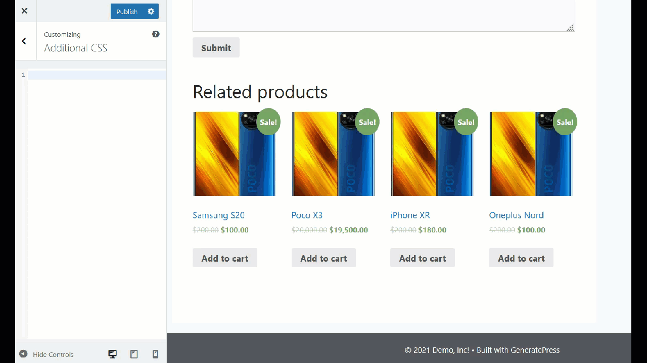Click the Hide Controls collapse arrow icon
The image size is (647, 363).
(x=23, y=354)
